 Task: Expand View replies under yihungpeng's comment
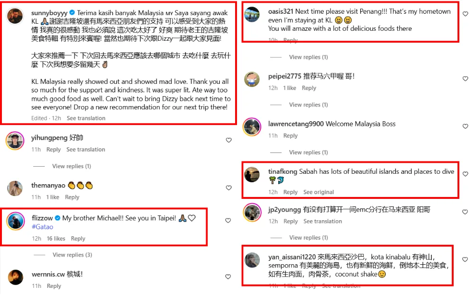[x=72, y=166]
